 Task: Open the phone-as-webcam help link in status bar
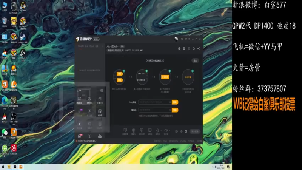click(86, 141)
